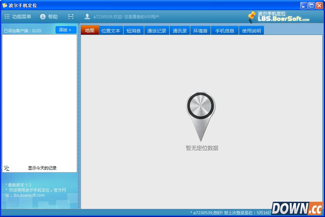
Task: Open the 通讯录 tab
Action: (180, 31)
